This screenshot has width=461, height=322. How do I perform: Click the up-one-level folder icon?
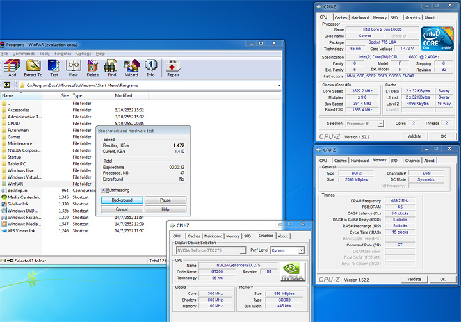[x=6, y=85]
